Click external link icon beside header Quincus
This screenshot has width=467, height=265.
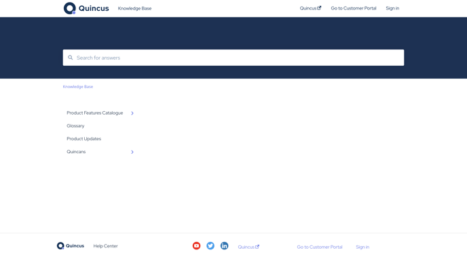pos(319,8)
